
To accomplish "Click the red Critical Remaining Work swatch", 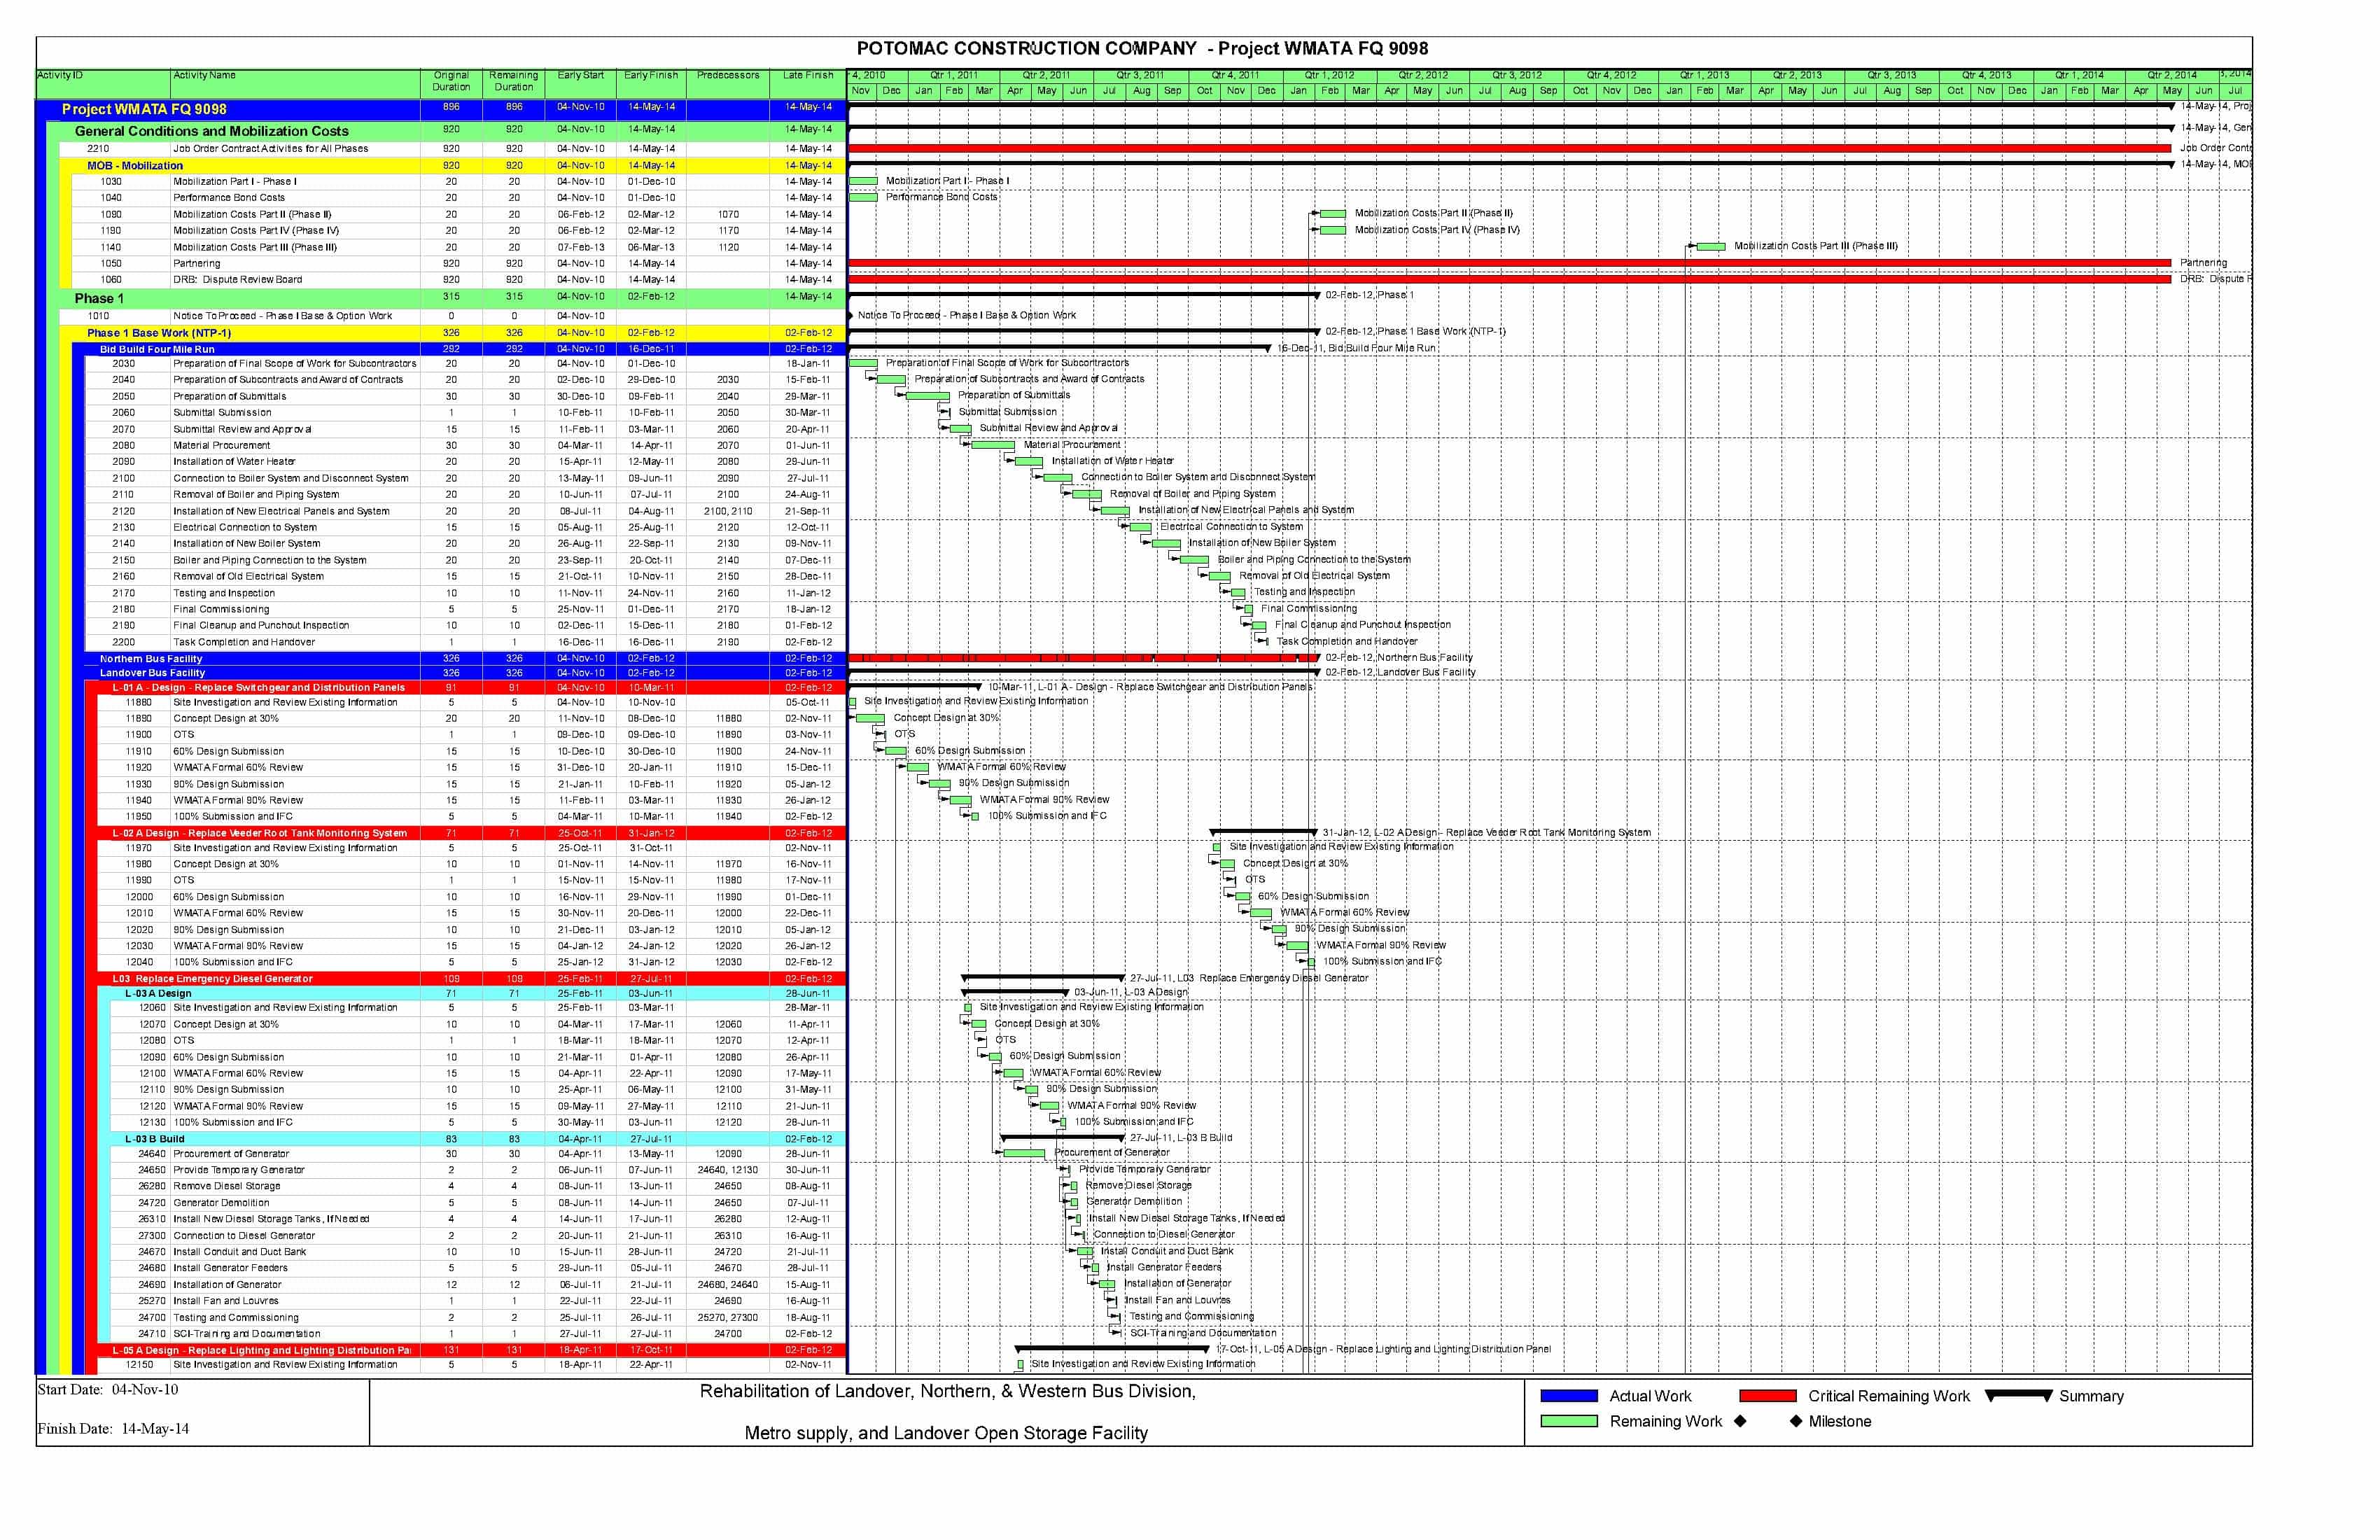I will pos(1767,1395).
